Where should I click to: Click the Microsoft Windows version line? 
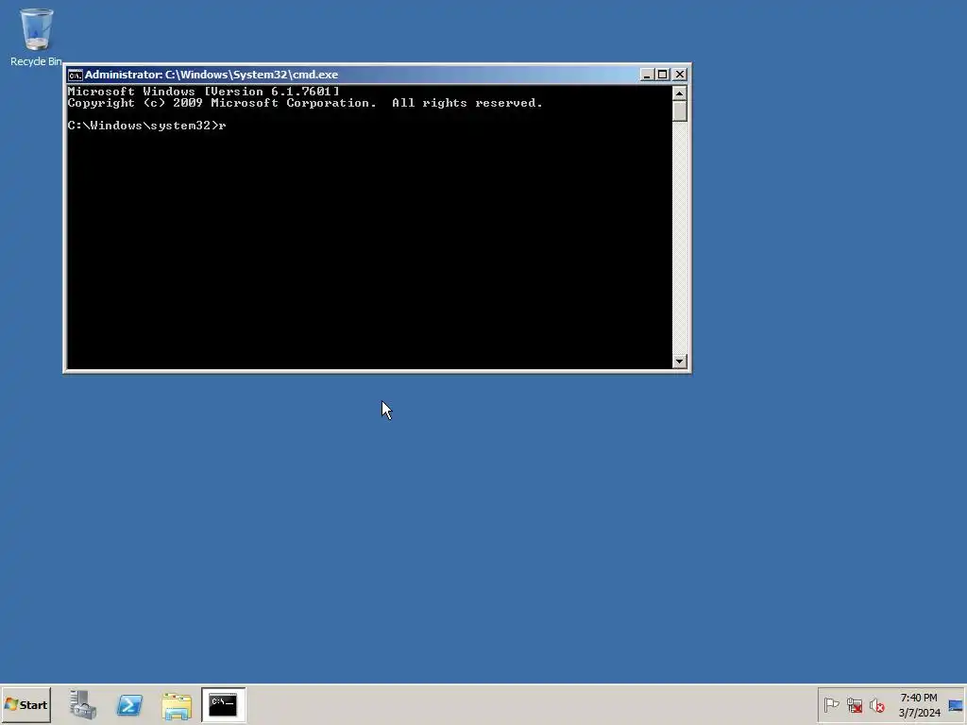tap(204, 92)
